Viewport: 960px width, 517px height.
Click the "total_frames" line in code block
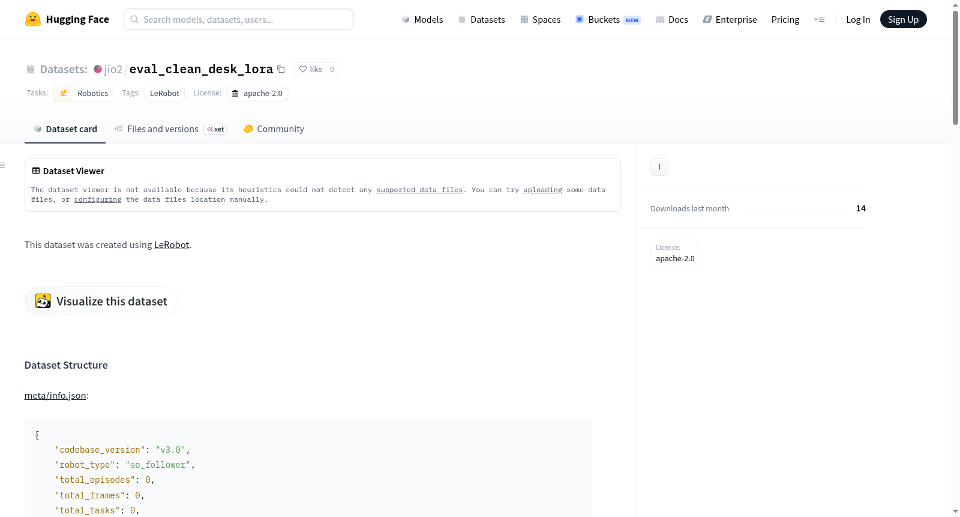click(100, 495)
